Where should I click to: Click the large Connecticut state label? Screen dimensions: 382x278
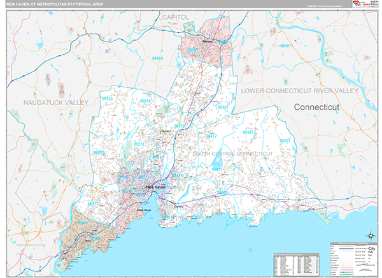pyautogui.click(x=316, y=107)
